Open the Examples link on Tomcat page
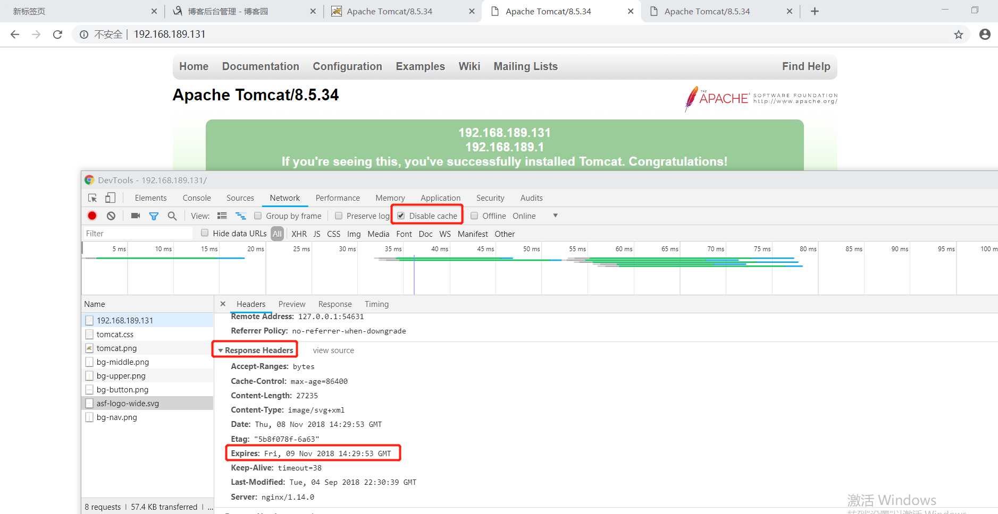The width and height of the screenshot is (998, 514). pos(420,66)
